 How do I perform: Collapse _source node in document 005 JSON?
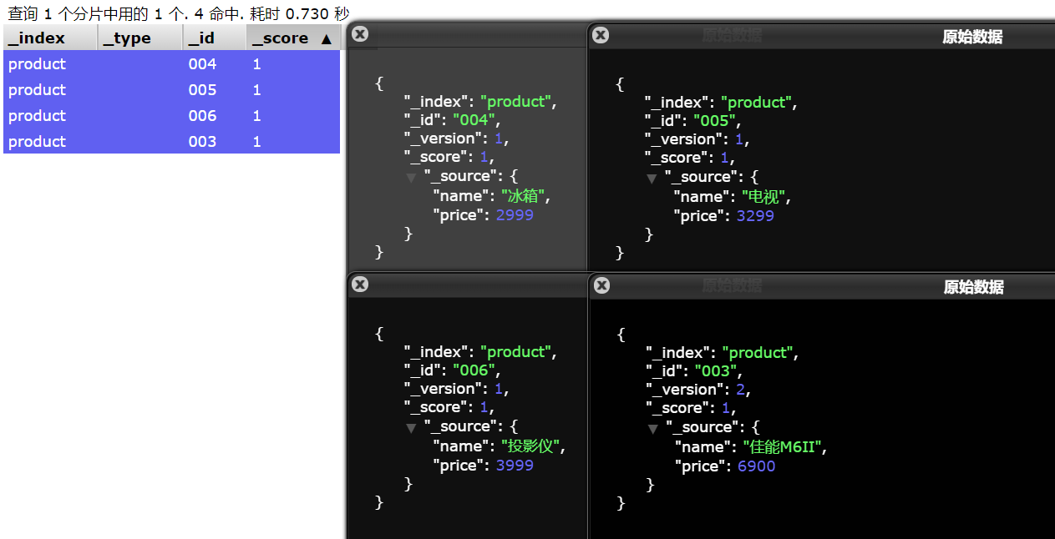pyautogui.click(x=652, y=178)
